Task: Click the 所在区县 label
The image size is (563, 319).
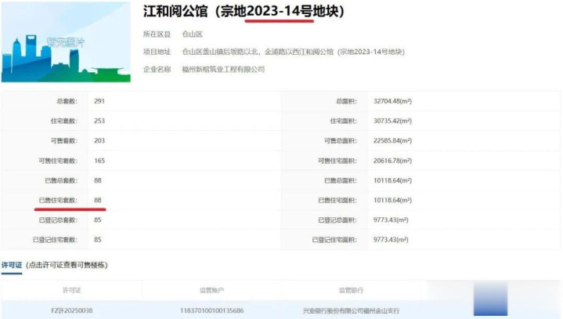Action: [x=157, y=34]
